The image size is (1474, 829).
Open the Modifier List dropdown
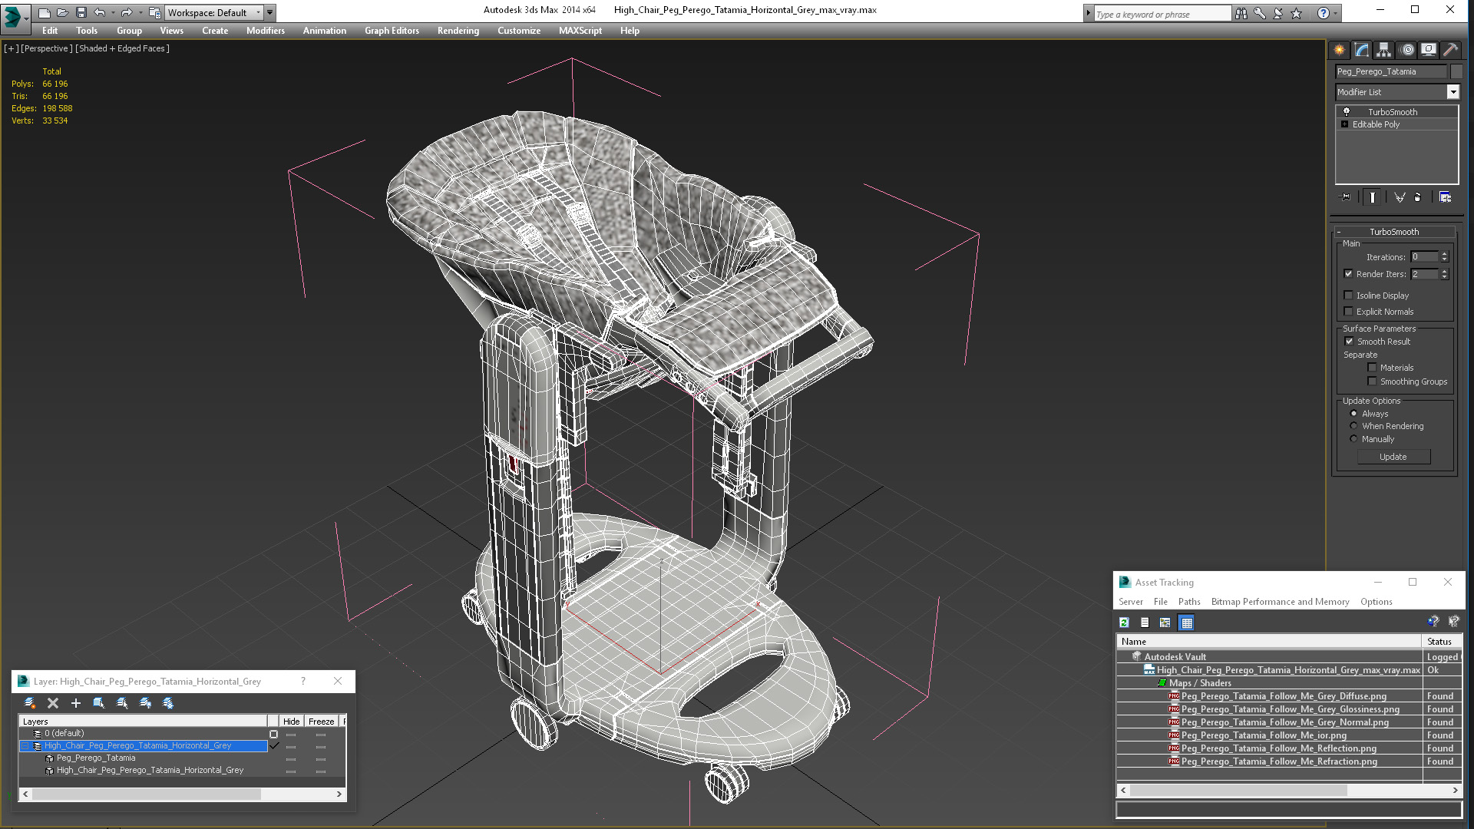click(x=1453, y=92)
